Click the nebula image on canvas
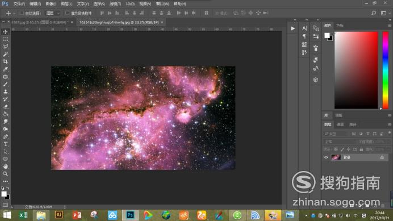Screen dimensions: 393x221 (143, 118)
